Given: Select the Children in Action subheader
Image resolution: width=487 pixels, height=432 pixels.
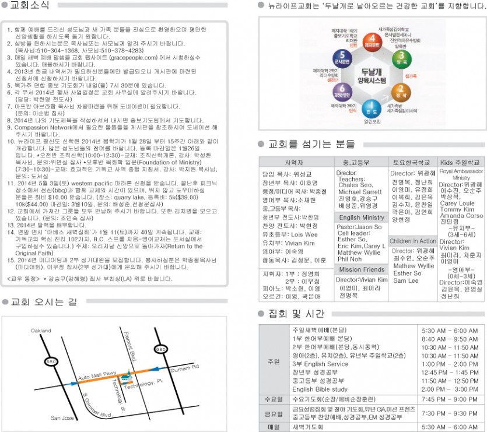Looking at the screenshot, I should [x=413, y=241].
